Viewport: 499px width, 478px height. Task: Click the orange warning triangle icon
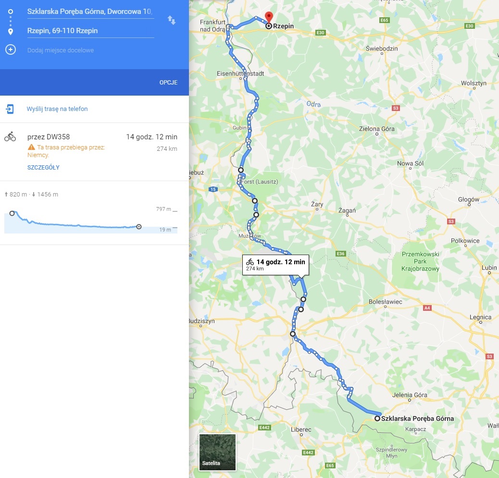(x=31, y=147)
